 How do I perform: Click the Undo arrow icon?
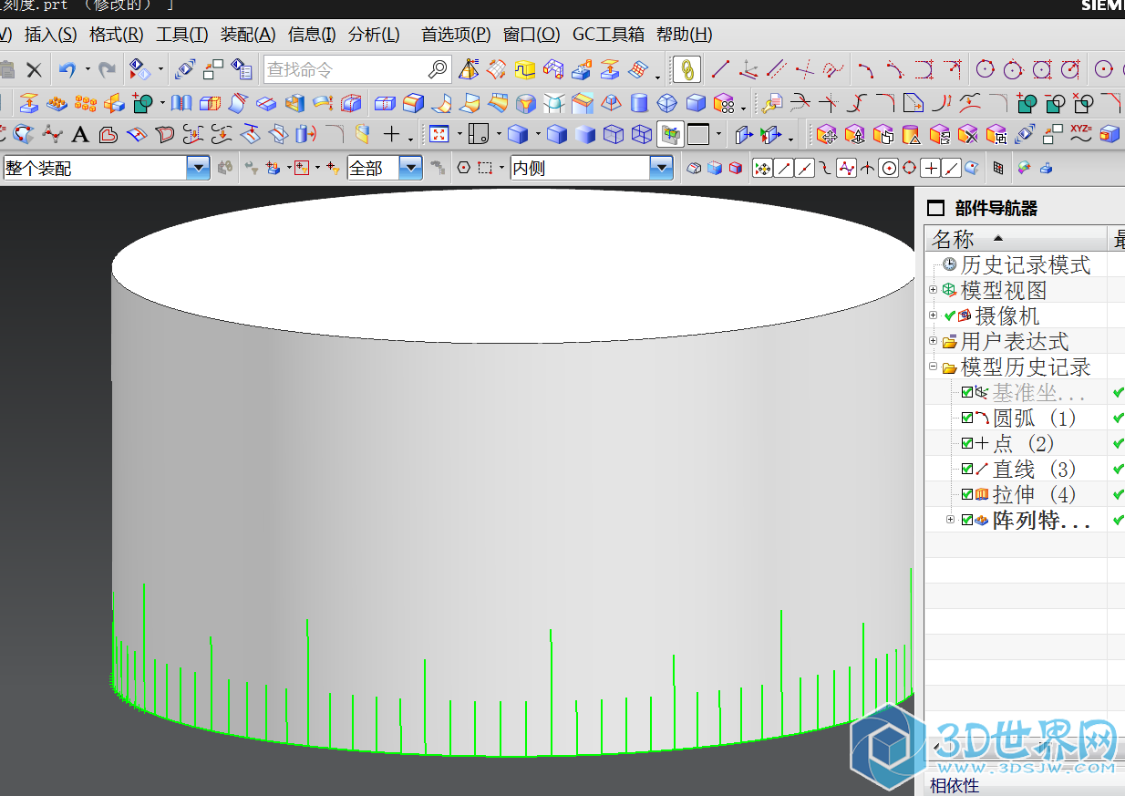point(67,69)
